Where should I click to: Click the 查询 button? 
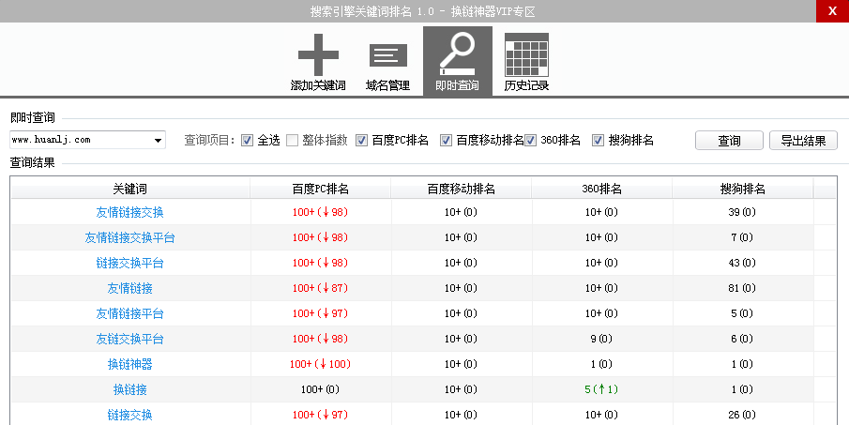click(729, 141)
